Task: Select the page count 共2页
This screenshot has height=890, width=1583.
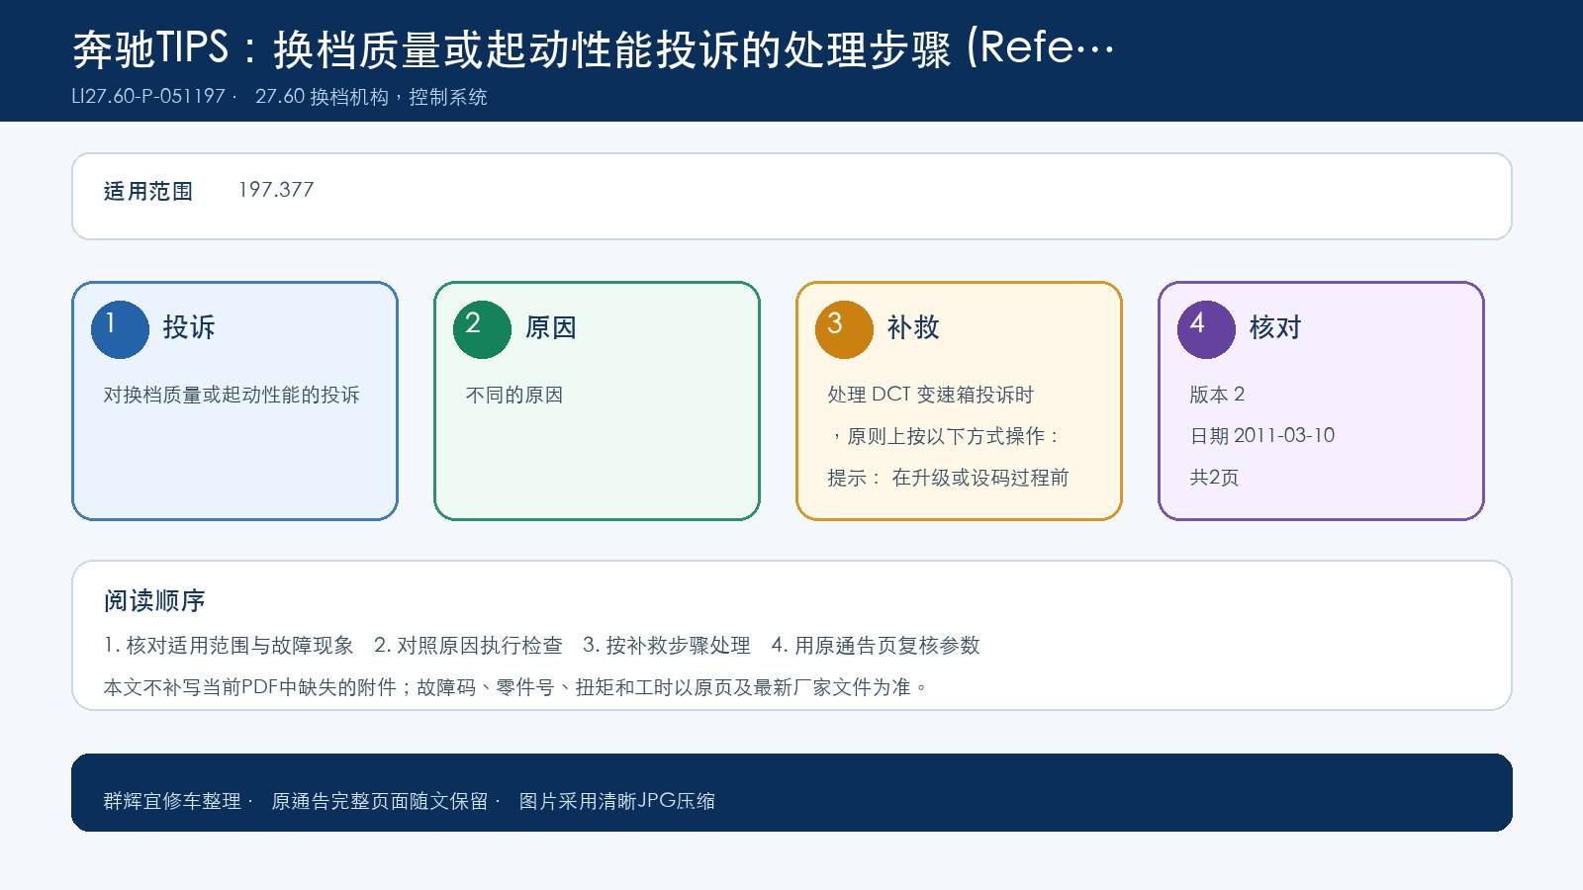Action: (1215, 478)
